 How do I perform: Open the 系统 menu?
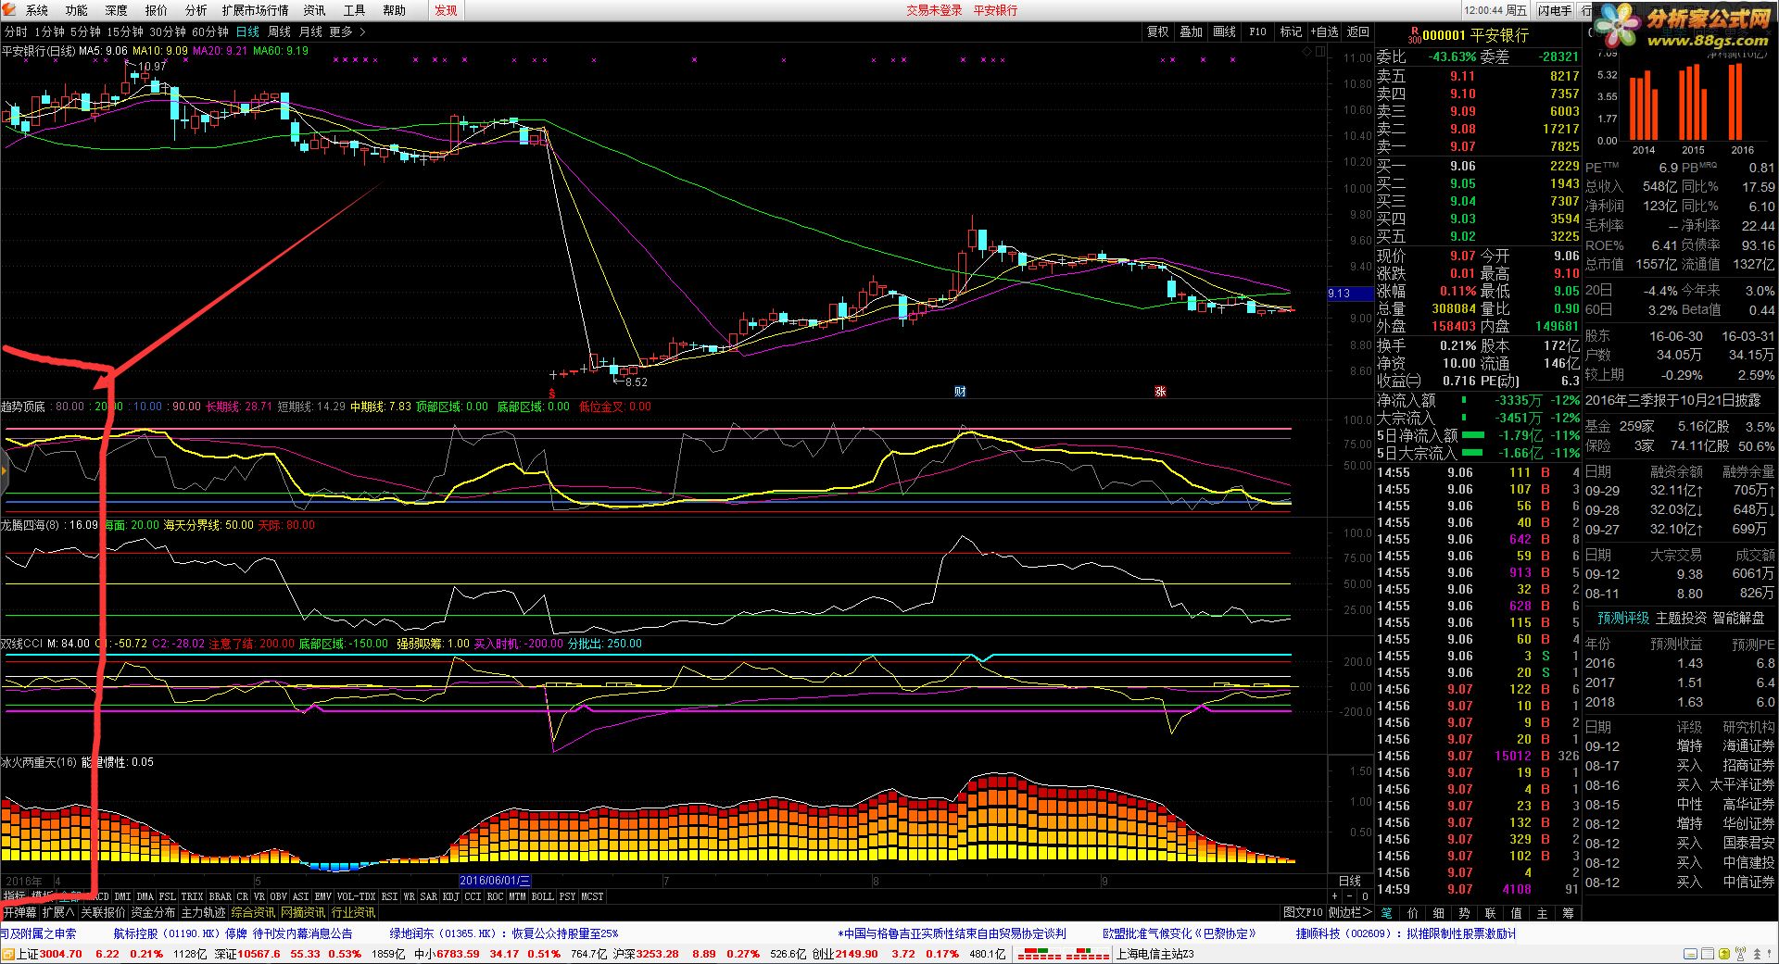(37, 10)
